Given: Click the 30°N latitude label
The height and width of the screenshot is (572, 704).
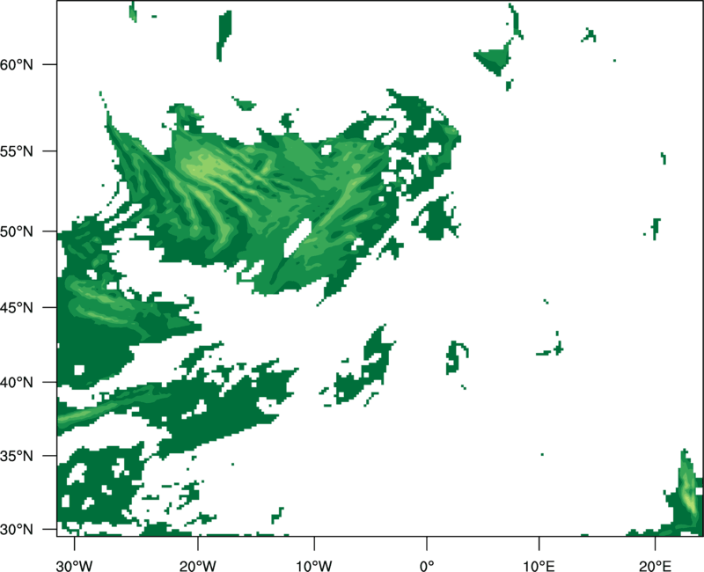Looking at the screenshot, I should tap(17, 530).
